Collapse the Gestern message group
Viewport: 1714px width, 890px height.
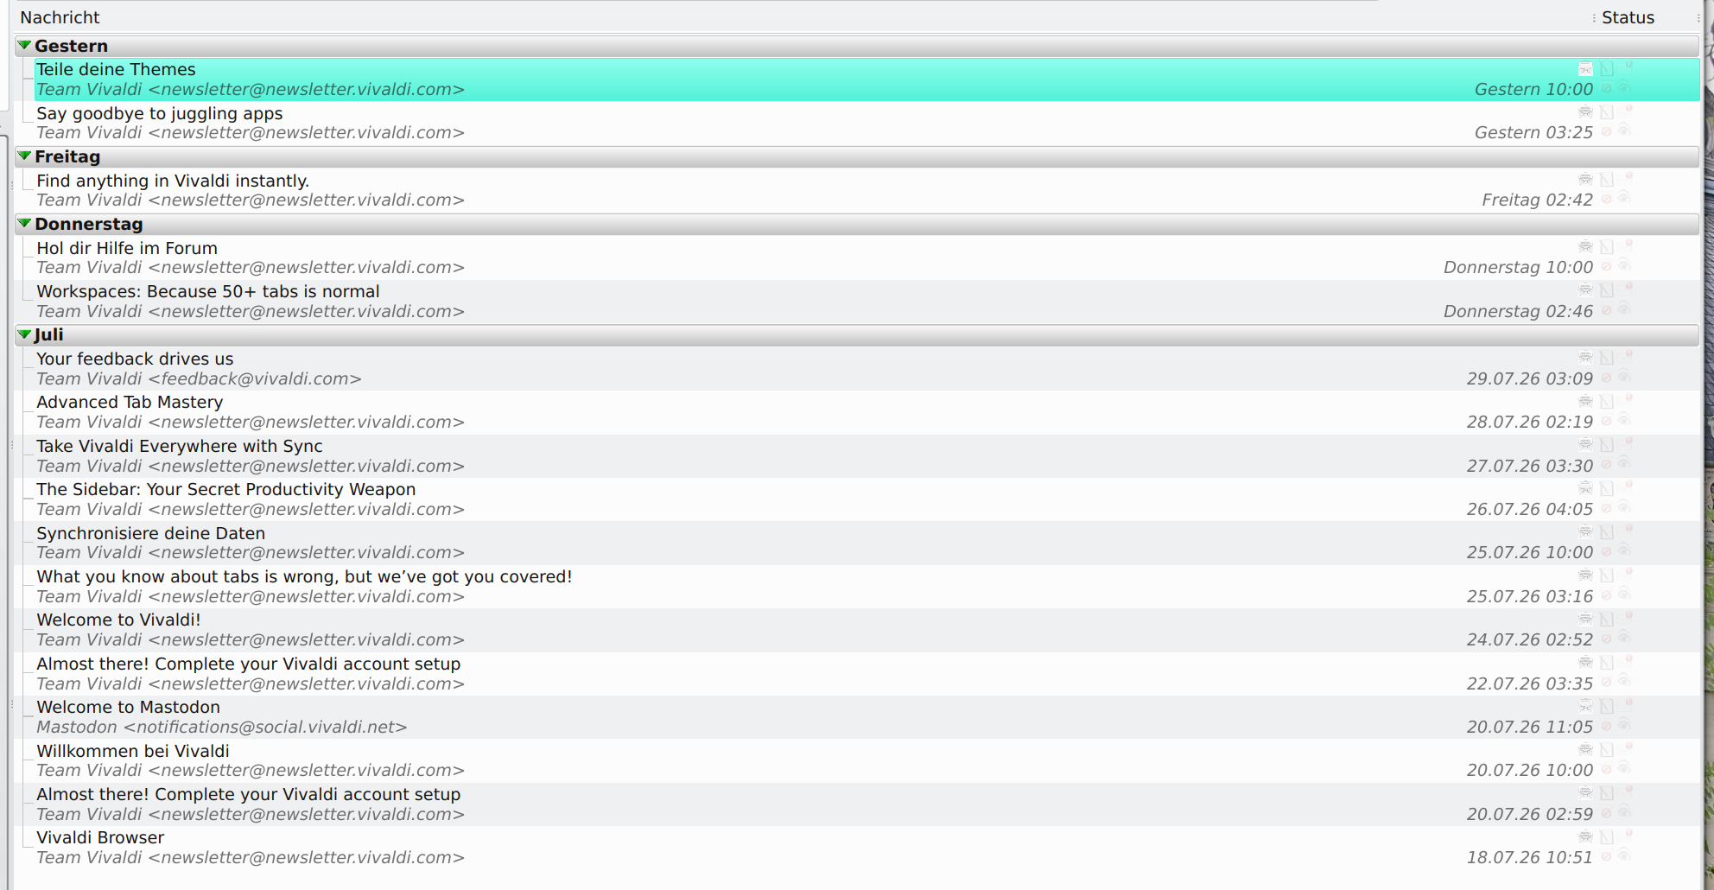(x=24, y=46)
